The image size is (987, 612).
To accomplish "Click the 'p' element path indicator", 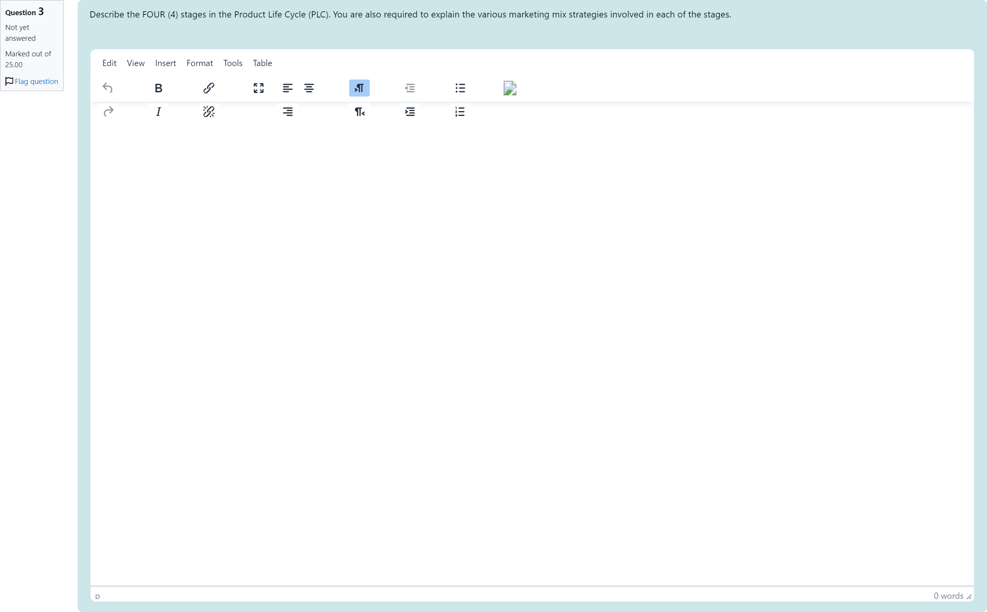I will point(97,596).
